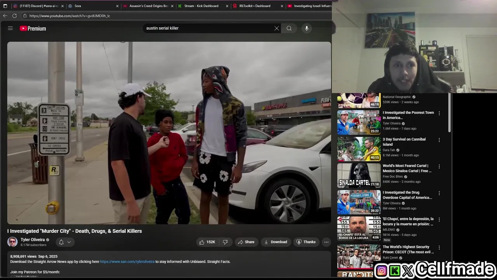Open options menu for 'CECOT' prison video

tap(439, 247)
